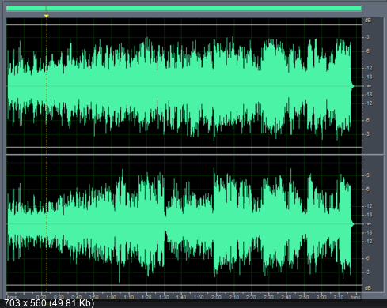
Task: Click the 2:30 mark on the time ruler
Action: pos(268,297)
